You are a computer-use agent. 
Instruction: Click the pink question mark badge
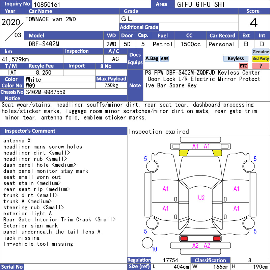click(261, 65)
